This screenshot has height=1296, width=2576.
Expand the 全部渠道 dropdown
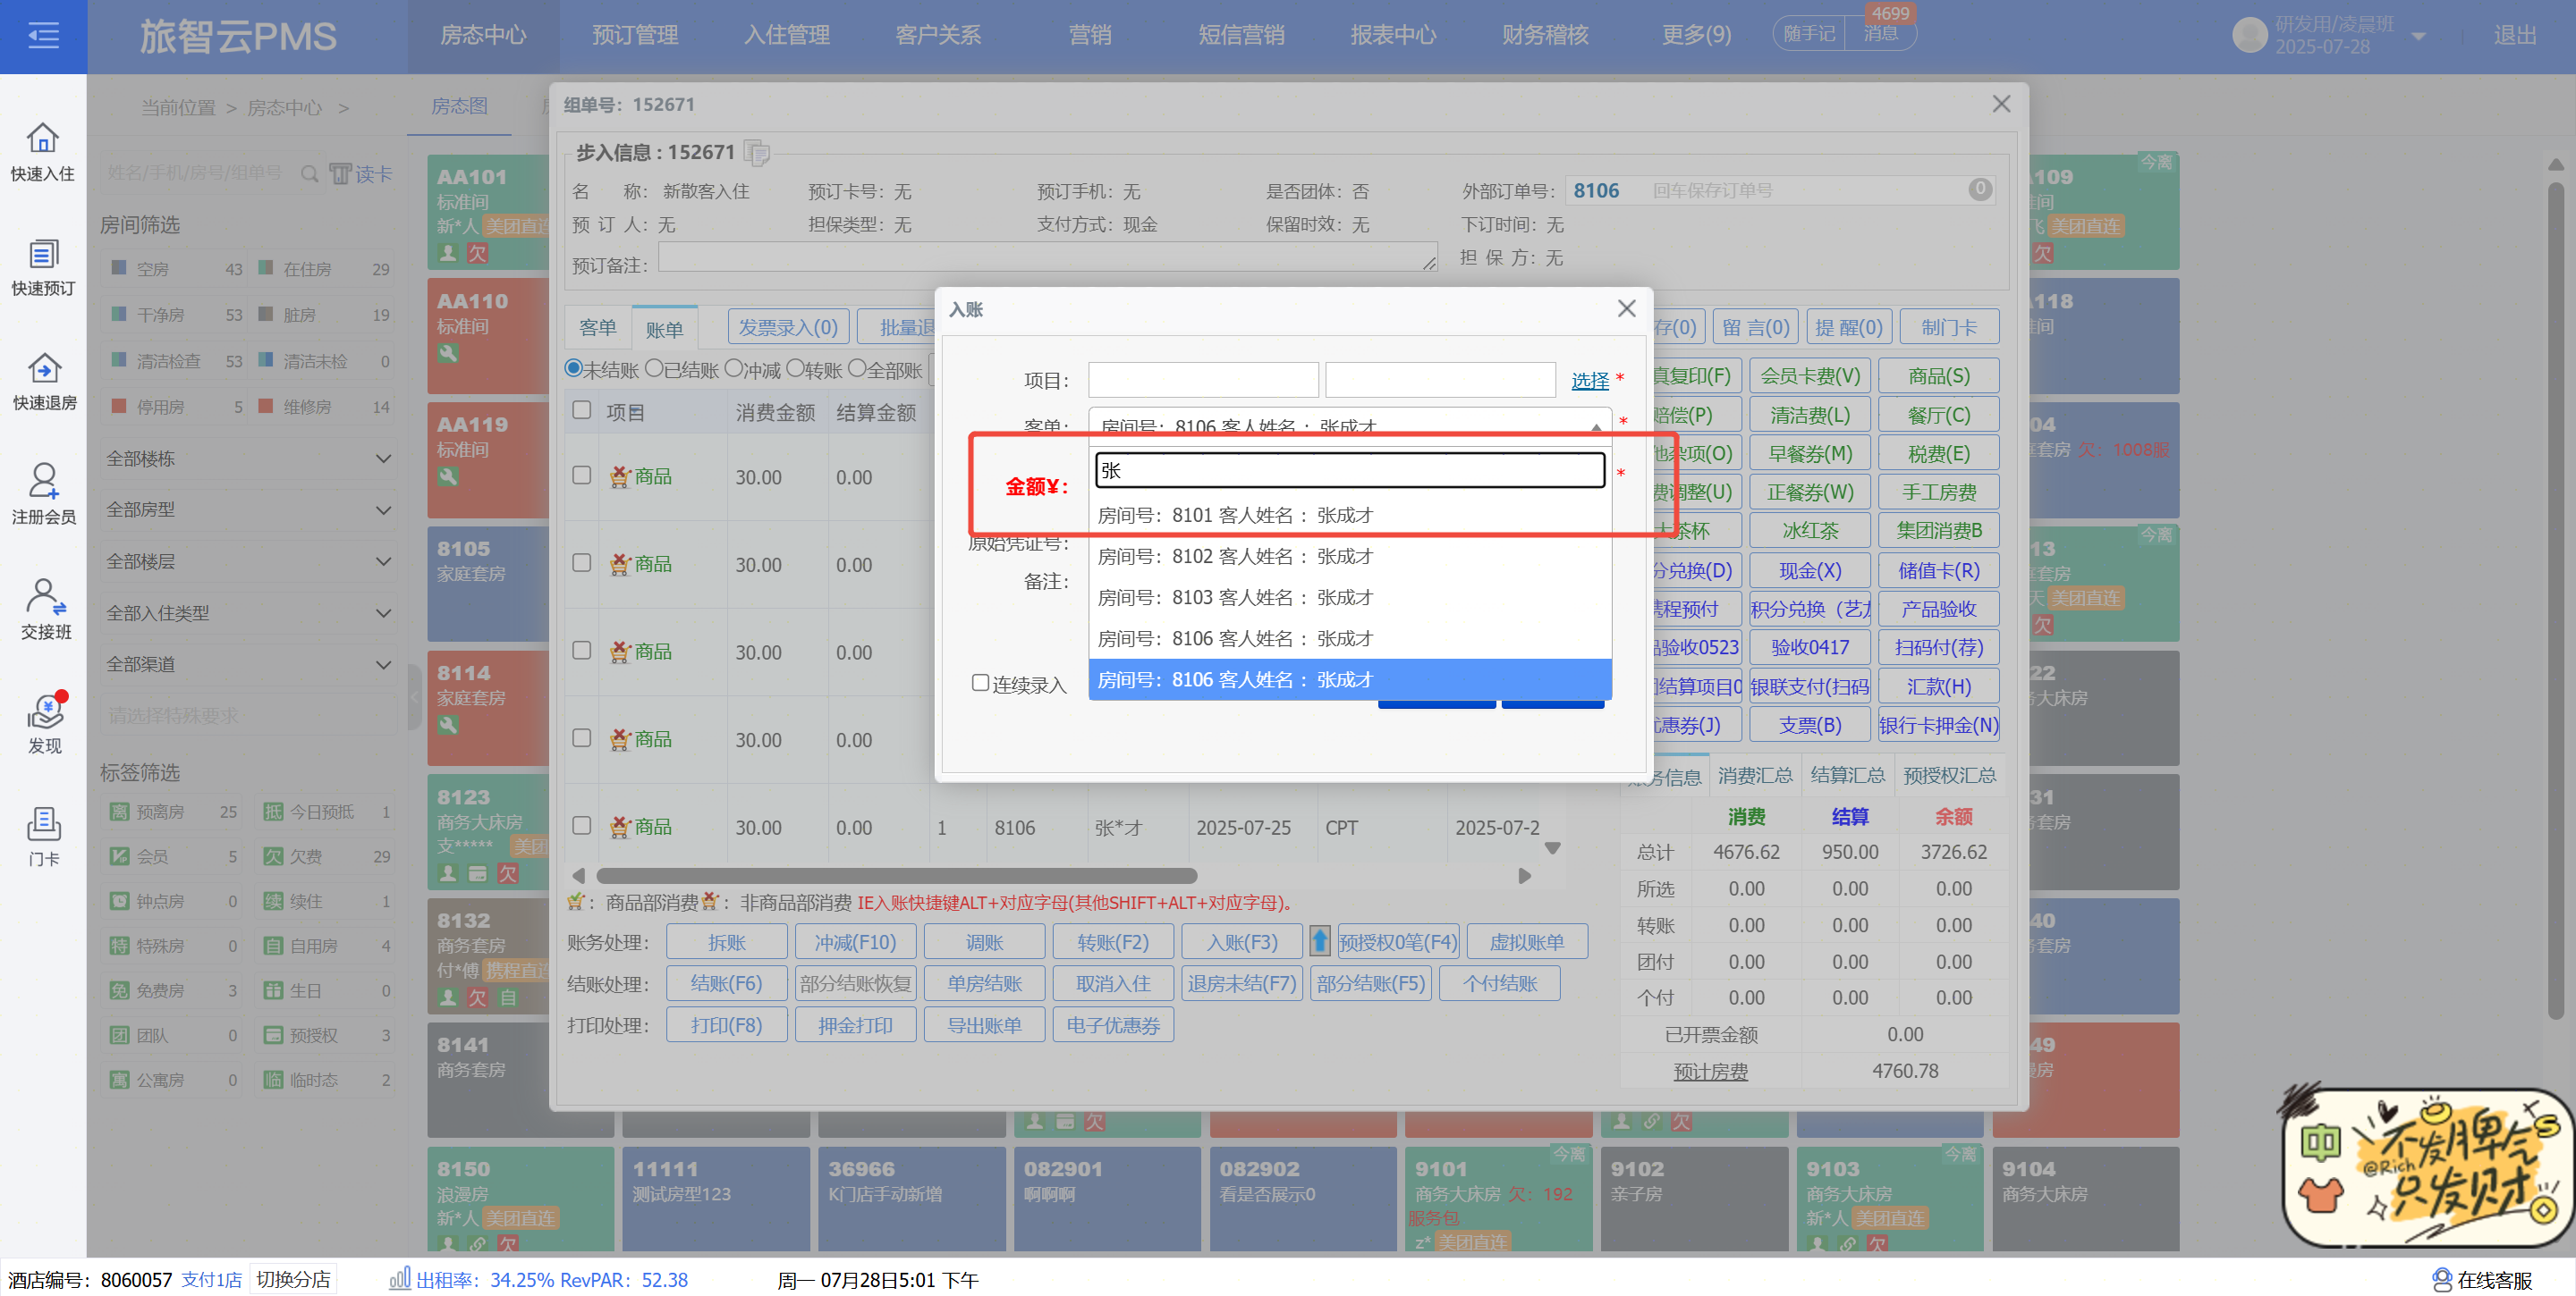pos(248,664)
